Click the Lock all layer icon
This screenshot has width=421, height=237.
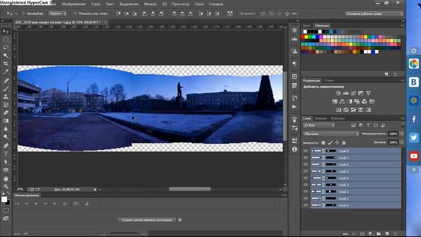click(343, 143)
